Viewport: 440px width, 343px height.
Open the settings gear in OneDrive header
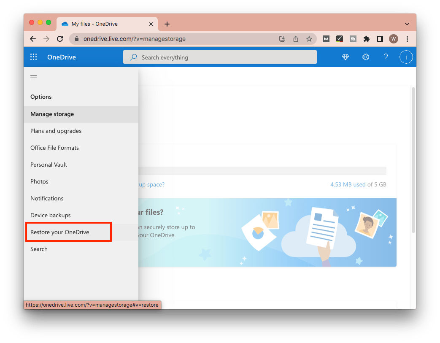tap(366, 57)
